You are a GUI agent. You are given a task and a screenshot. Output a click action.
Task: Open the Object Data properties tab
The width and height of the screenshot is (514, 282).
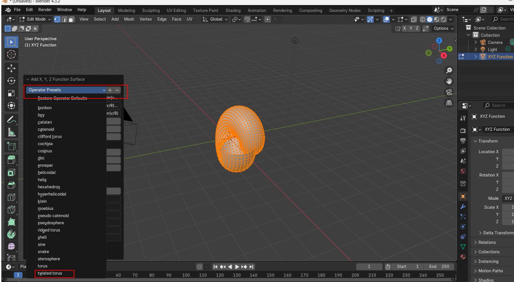tap(463, 247)
